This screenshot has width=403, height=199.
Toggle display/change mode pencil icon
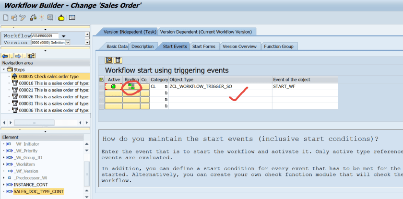23,18
